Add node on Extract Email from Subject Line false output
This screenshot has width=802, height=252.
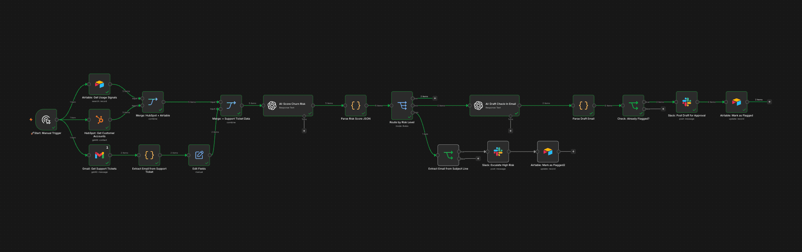[478, 159]
